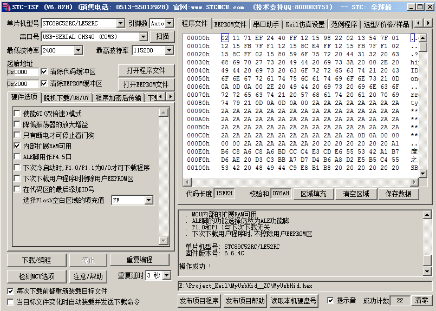Toggle 只有断电才可停止看门狗 checkbox

tap(17, 135)
